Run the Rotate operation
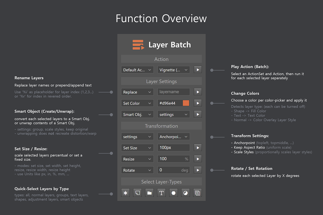Image resolution: width=323 pixels, height=215 pixels. point(198,170)
